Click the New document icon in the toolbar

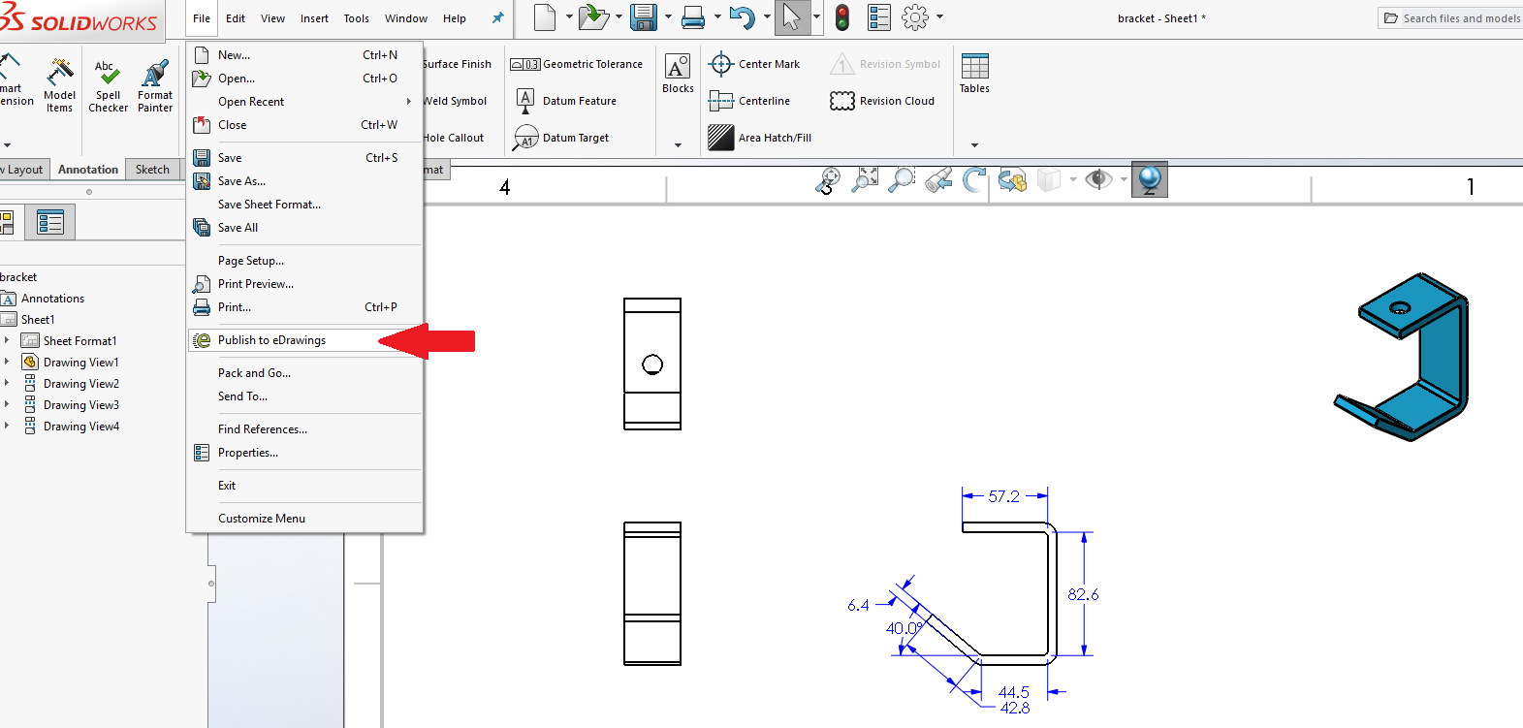[x=545, y=17]
